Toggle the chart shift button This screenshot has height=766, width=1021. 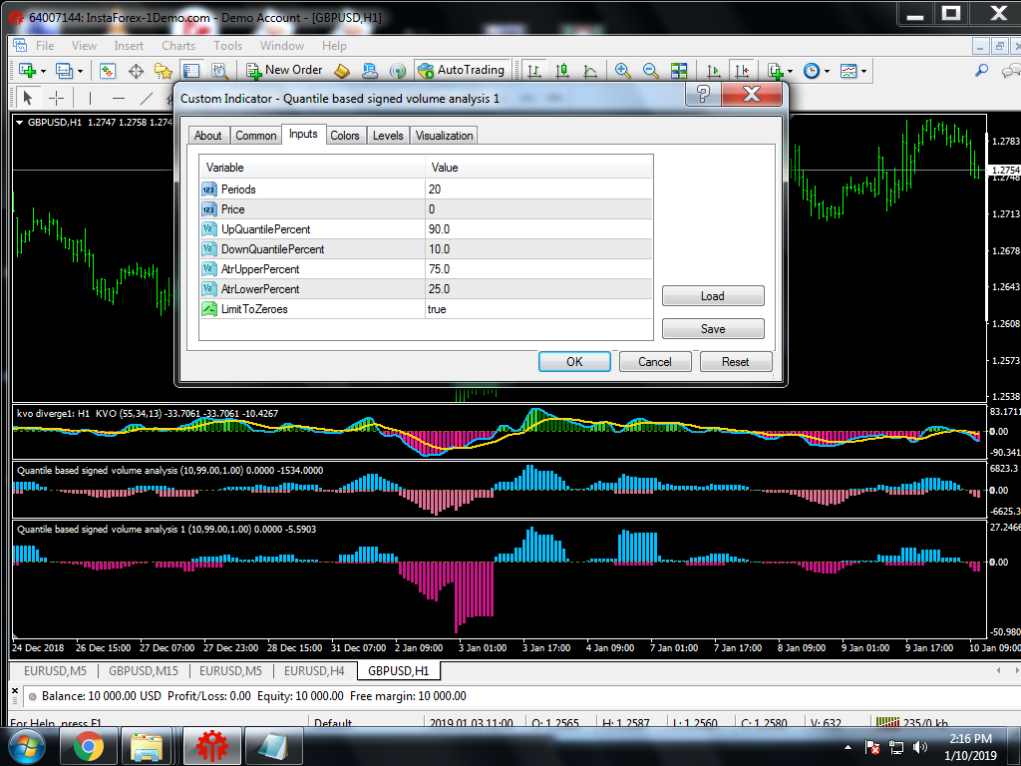(741, 71)
